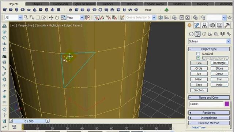Open the Curve Editor icon

tap(182, 18)
